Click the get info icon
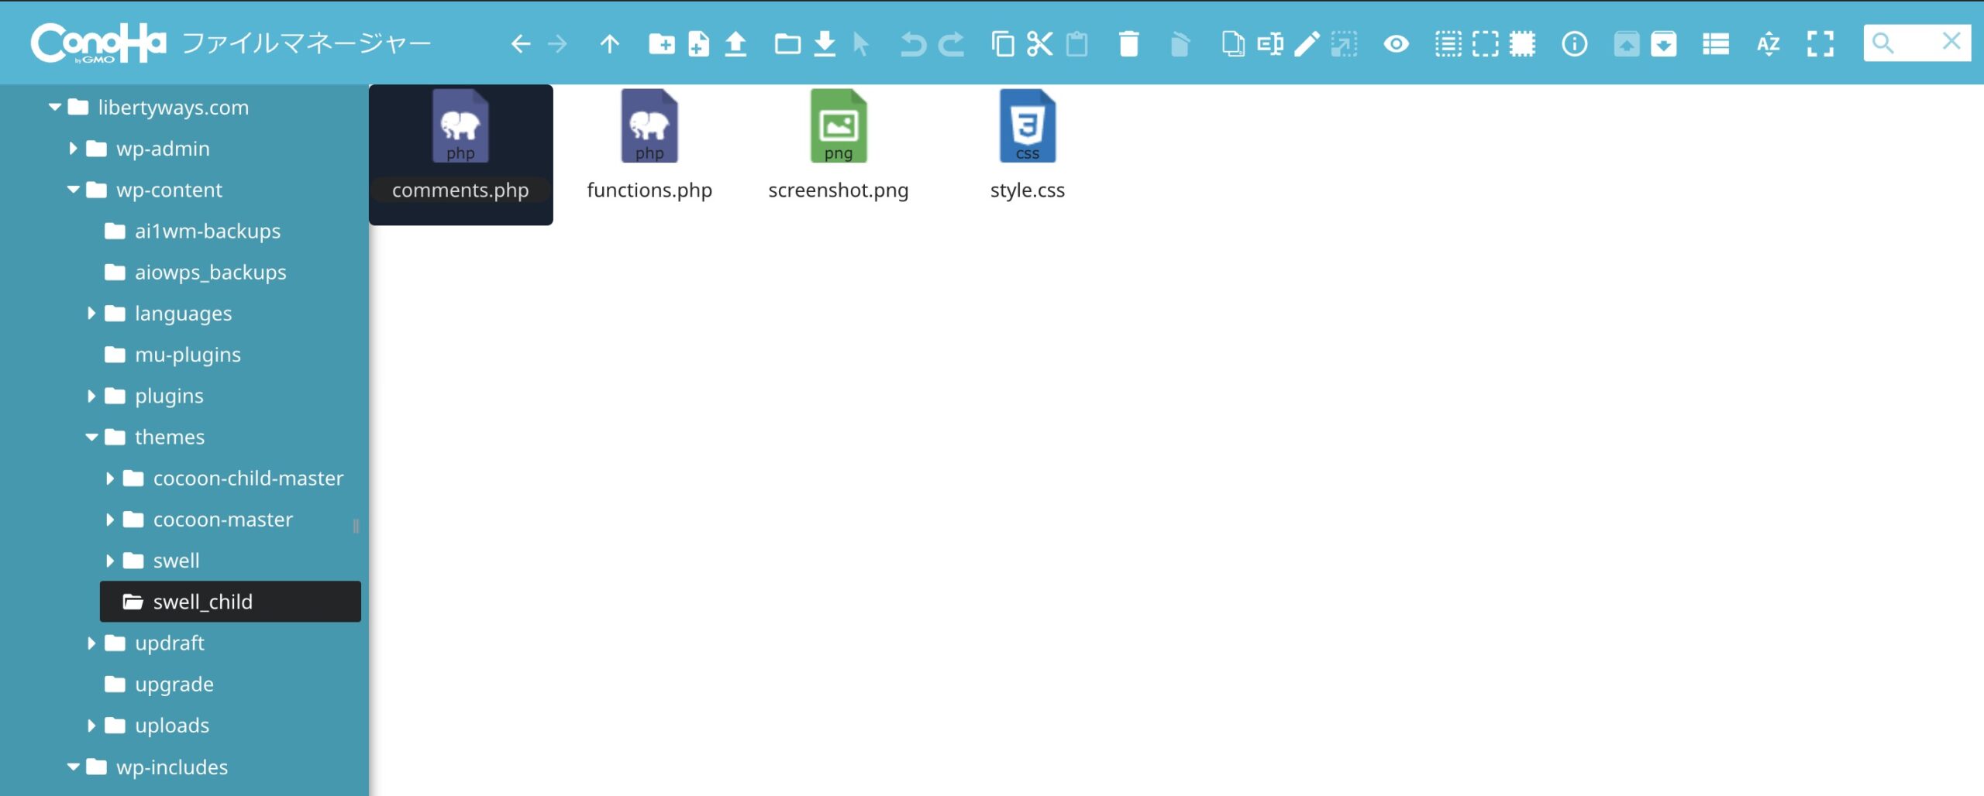The image size is (1984, 796). click(x=1574, y=44)
